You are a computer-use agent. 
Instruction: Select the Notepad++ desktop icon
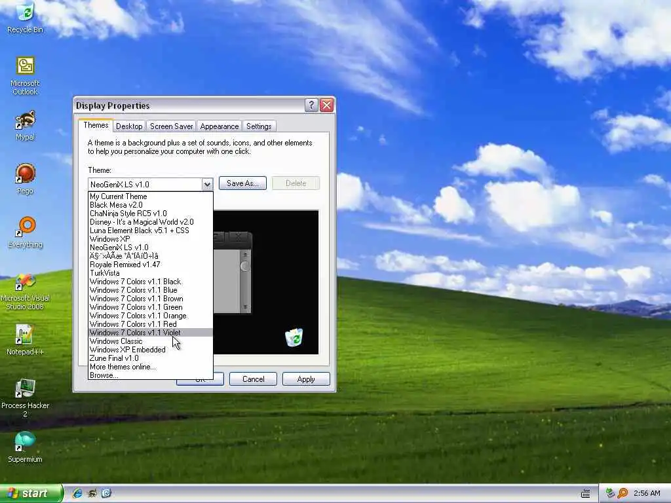click(x=26, y=340)
